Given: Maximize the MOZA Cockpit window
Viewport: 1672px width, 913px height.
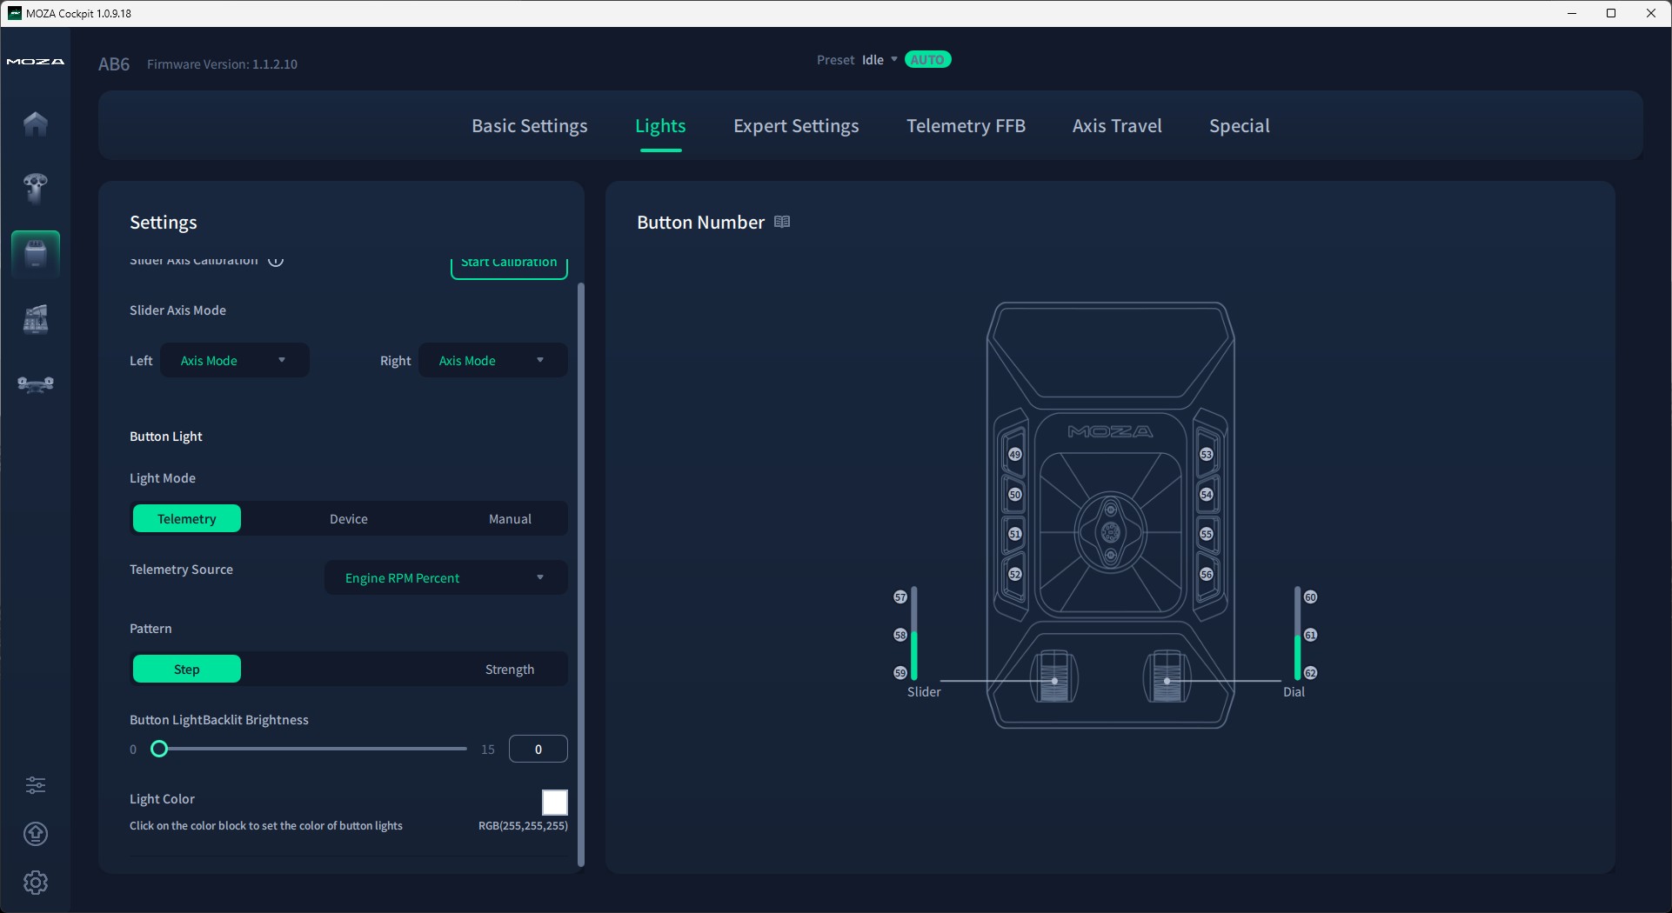Looking at the screenshot, I should pyautogui.click(x=1611, y=13).
